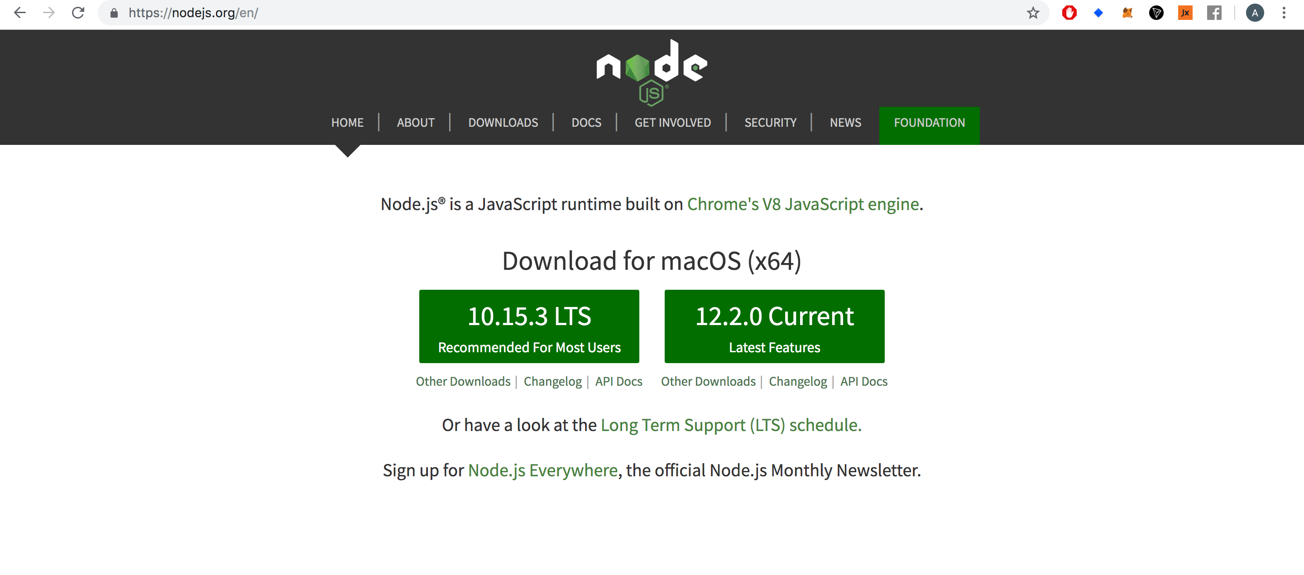This screenshot has width=1304, height=575.
Task: Open Long Term Support schedule link
Action: 730,425
